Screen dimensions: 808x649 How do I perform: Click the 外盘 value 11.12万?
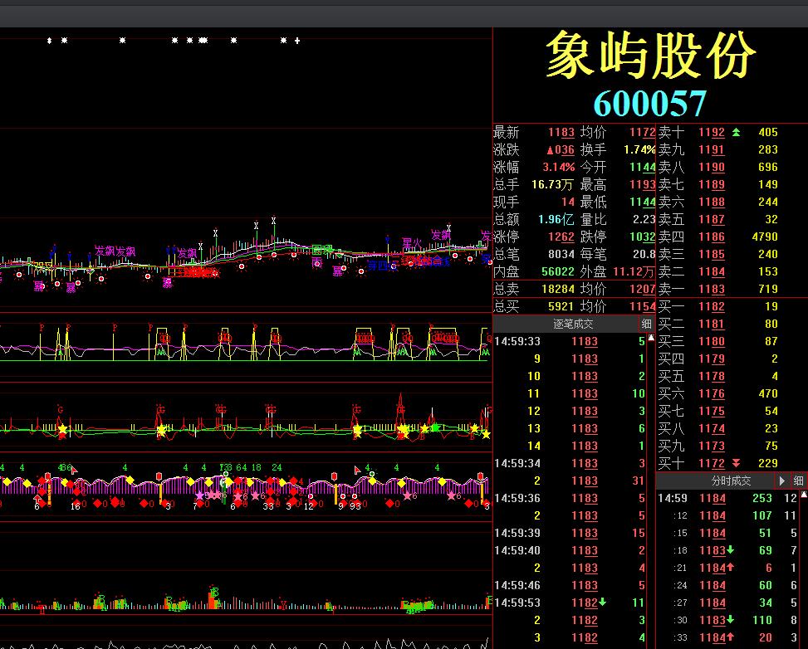[x=634, y=271]
